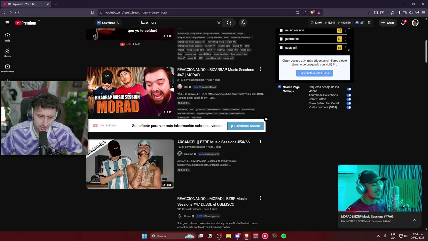Viewport: 428px width, 241px height.
Task: Click Brave Shields lion icon
Action: [x=312, y=13]
